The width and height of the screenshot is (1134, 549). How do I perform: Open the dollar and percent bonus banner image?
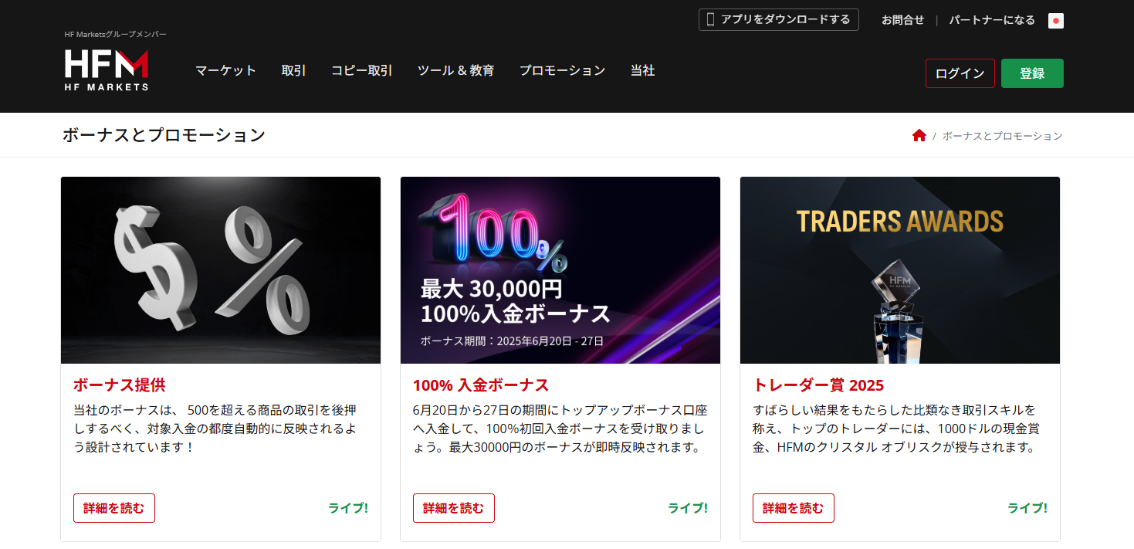tap(221, 270)
